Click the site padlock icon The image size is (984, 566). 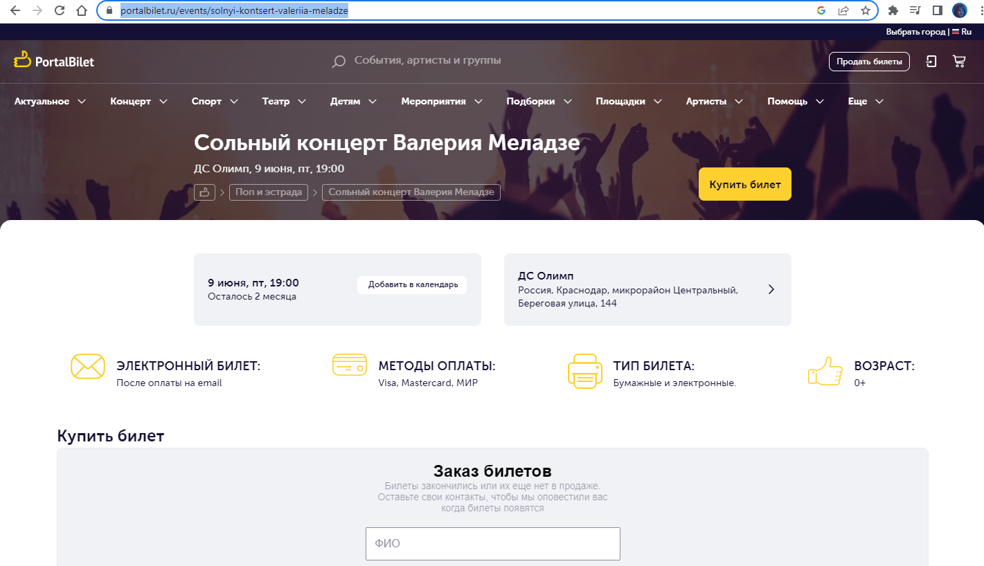coord(109,10)
